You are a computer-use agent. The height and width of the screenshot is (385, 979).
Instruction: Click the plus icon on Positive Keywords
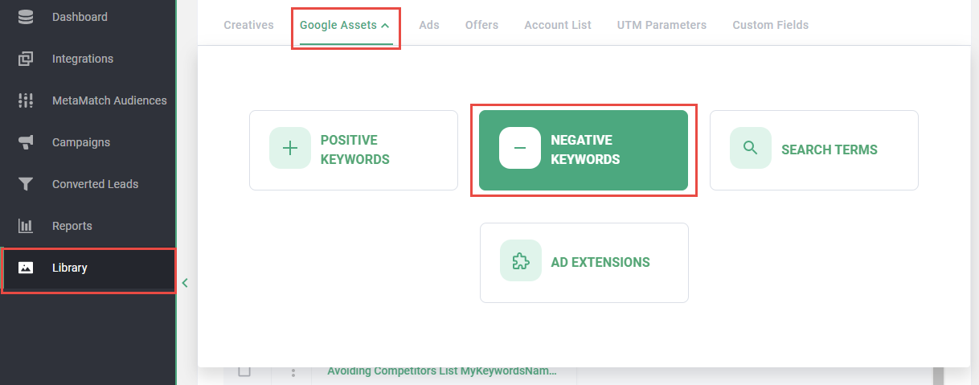(x=289, y=149)
